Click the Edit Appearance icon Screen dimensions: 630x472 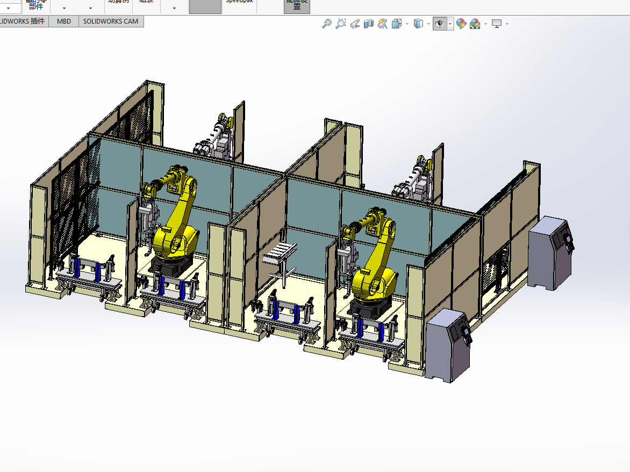[x=461, y=24]
